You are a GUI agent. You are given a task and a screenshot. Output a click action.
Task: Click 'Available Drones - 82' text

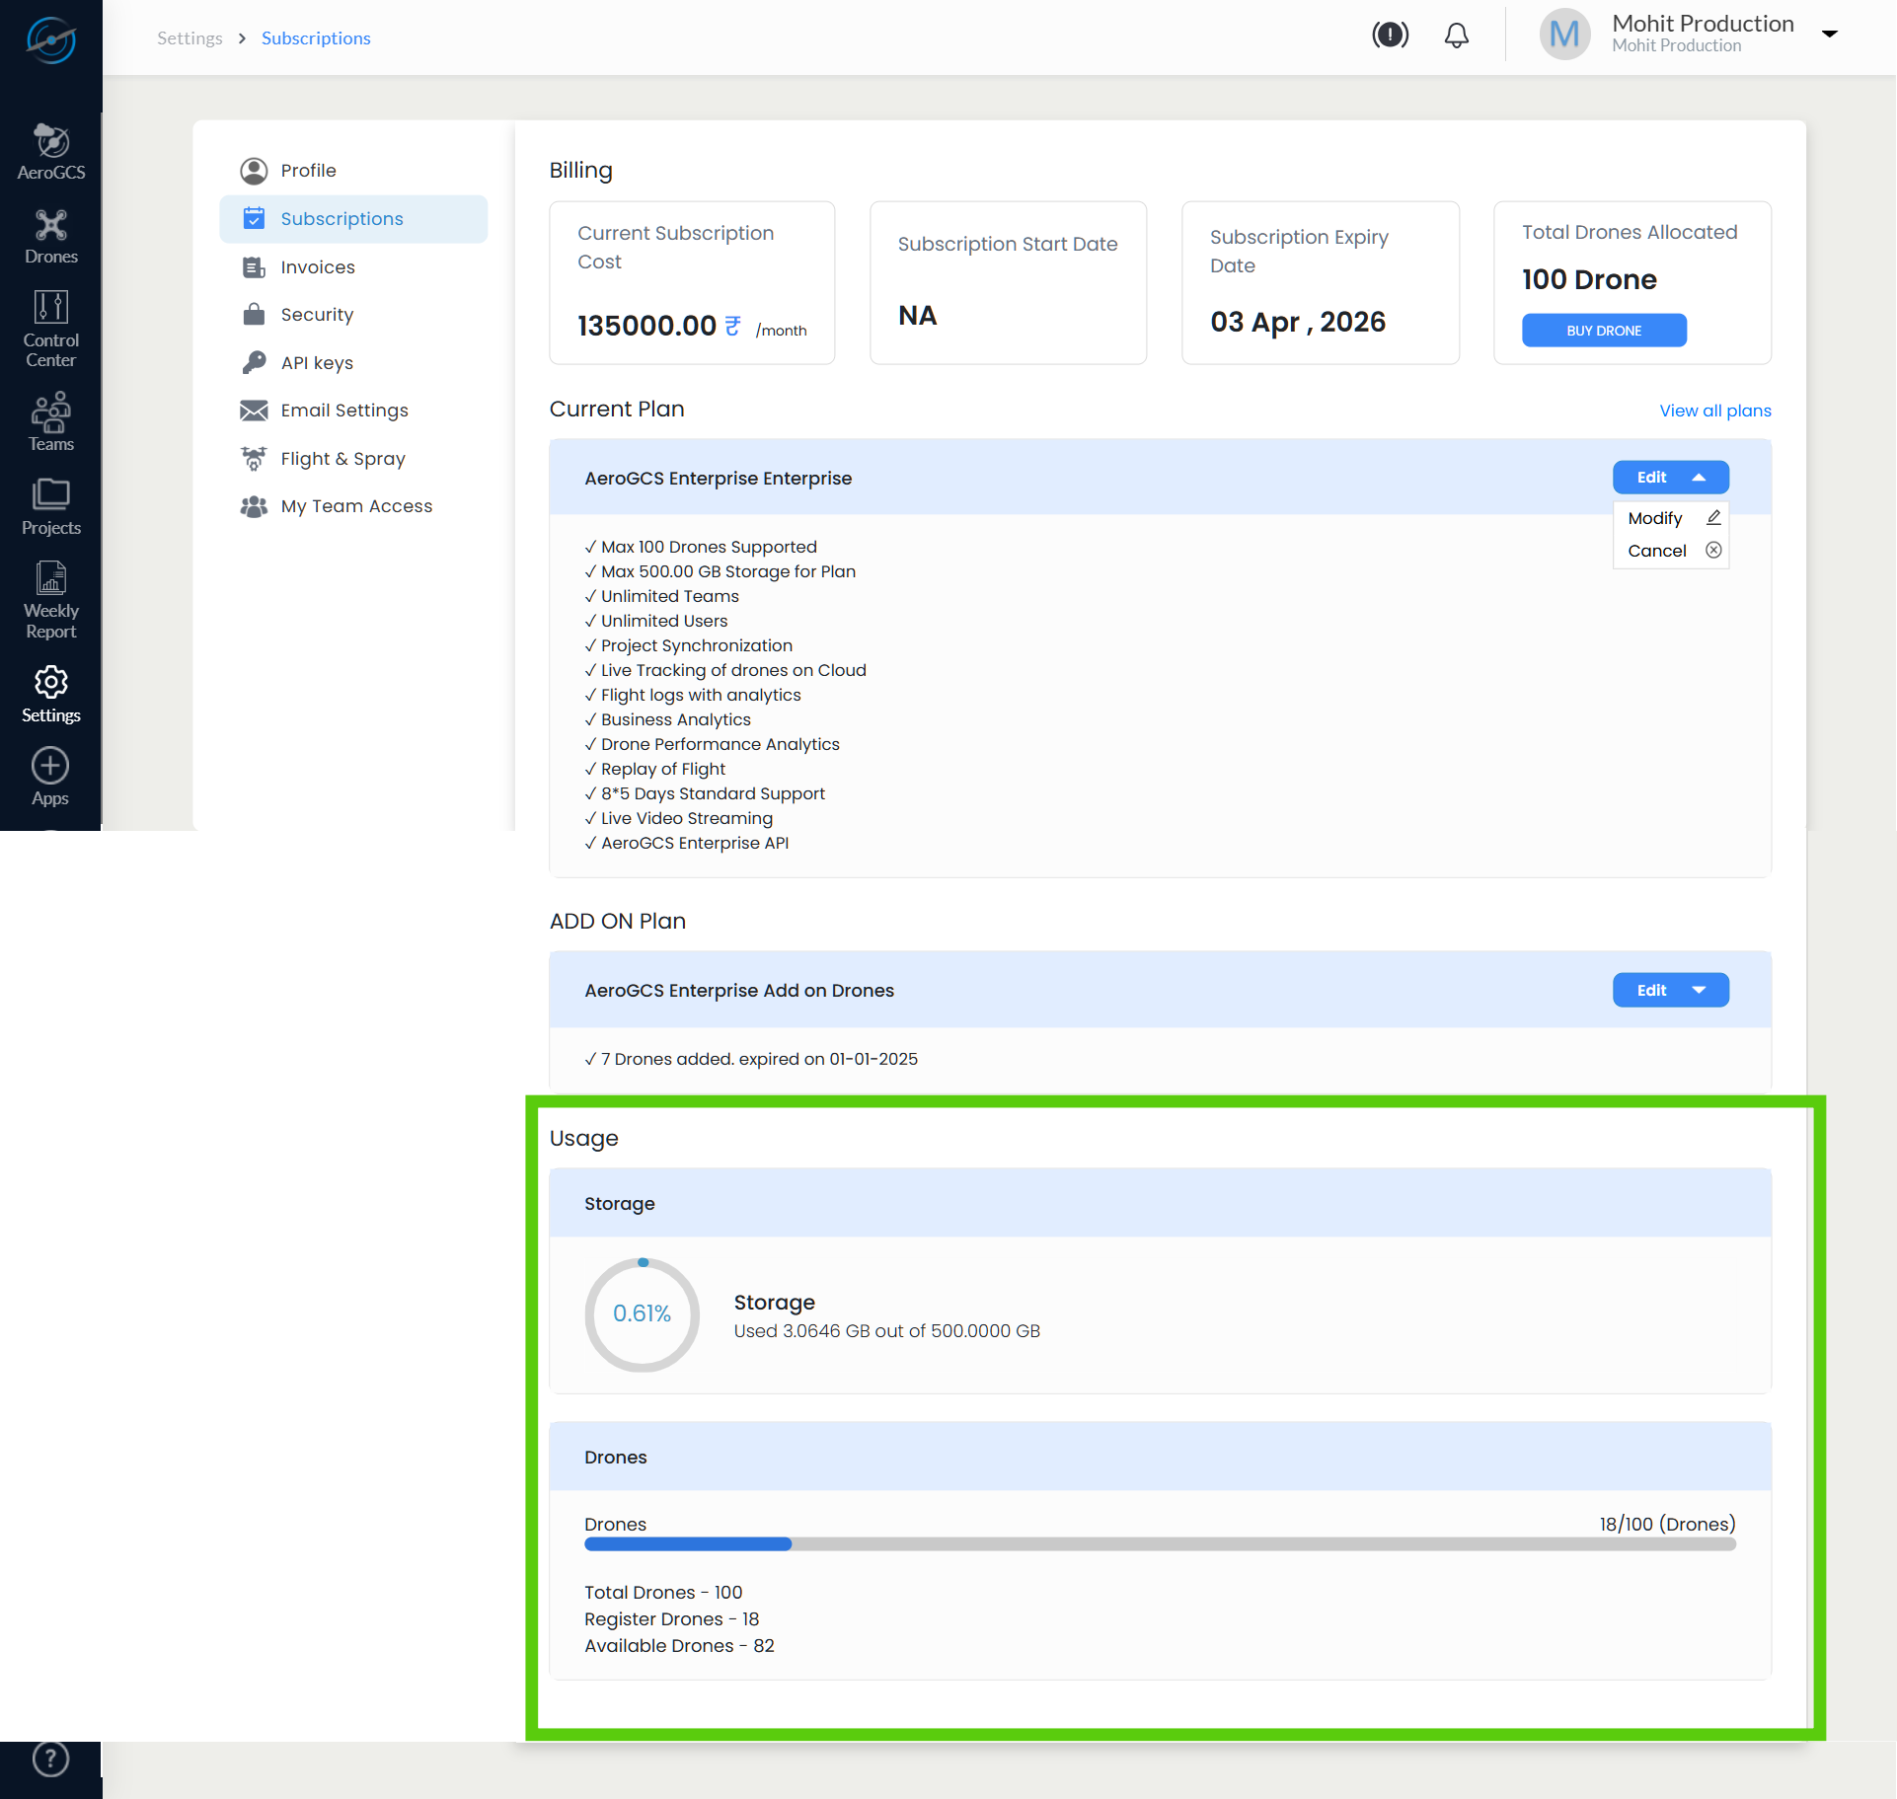[679, 1646]
